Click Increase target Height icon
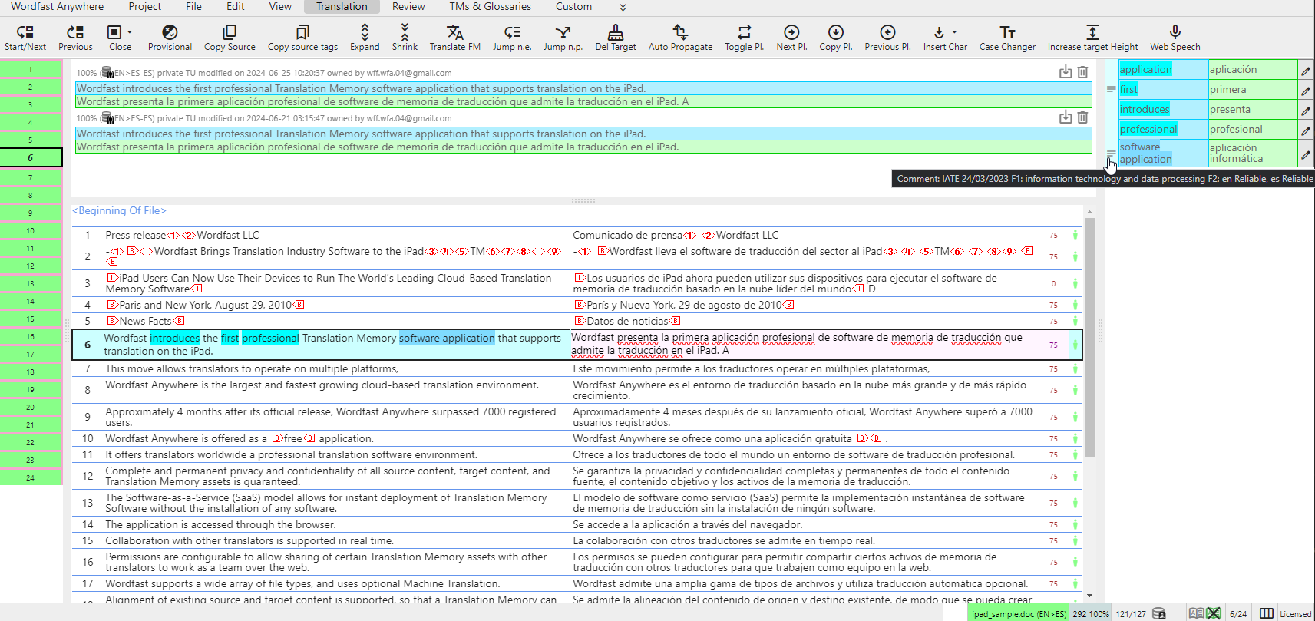1315x621 pixels. click(1092, 32)
